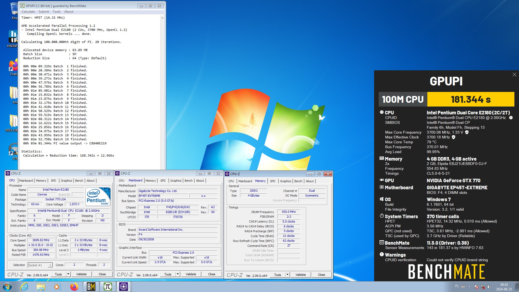Click the GPUPI pi title bar icon
Screen dimensions: 519x292
pos(22,6)
